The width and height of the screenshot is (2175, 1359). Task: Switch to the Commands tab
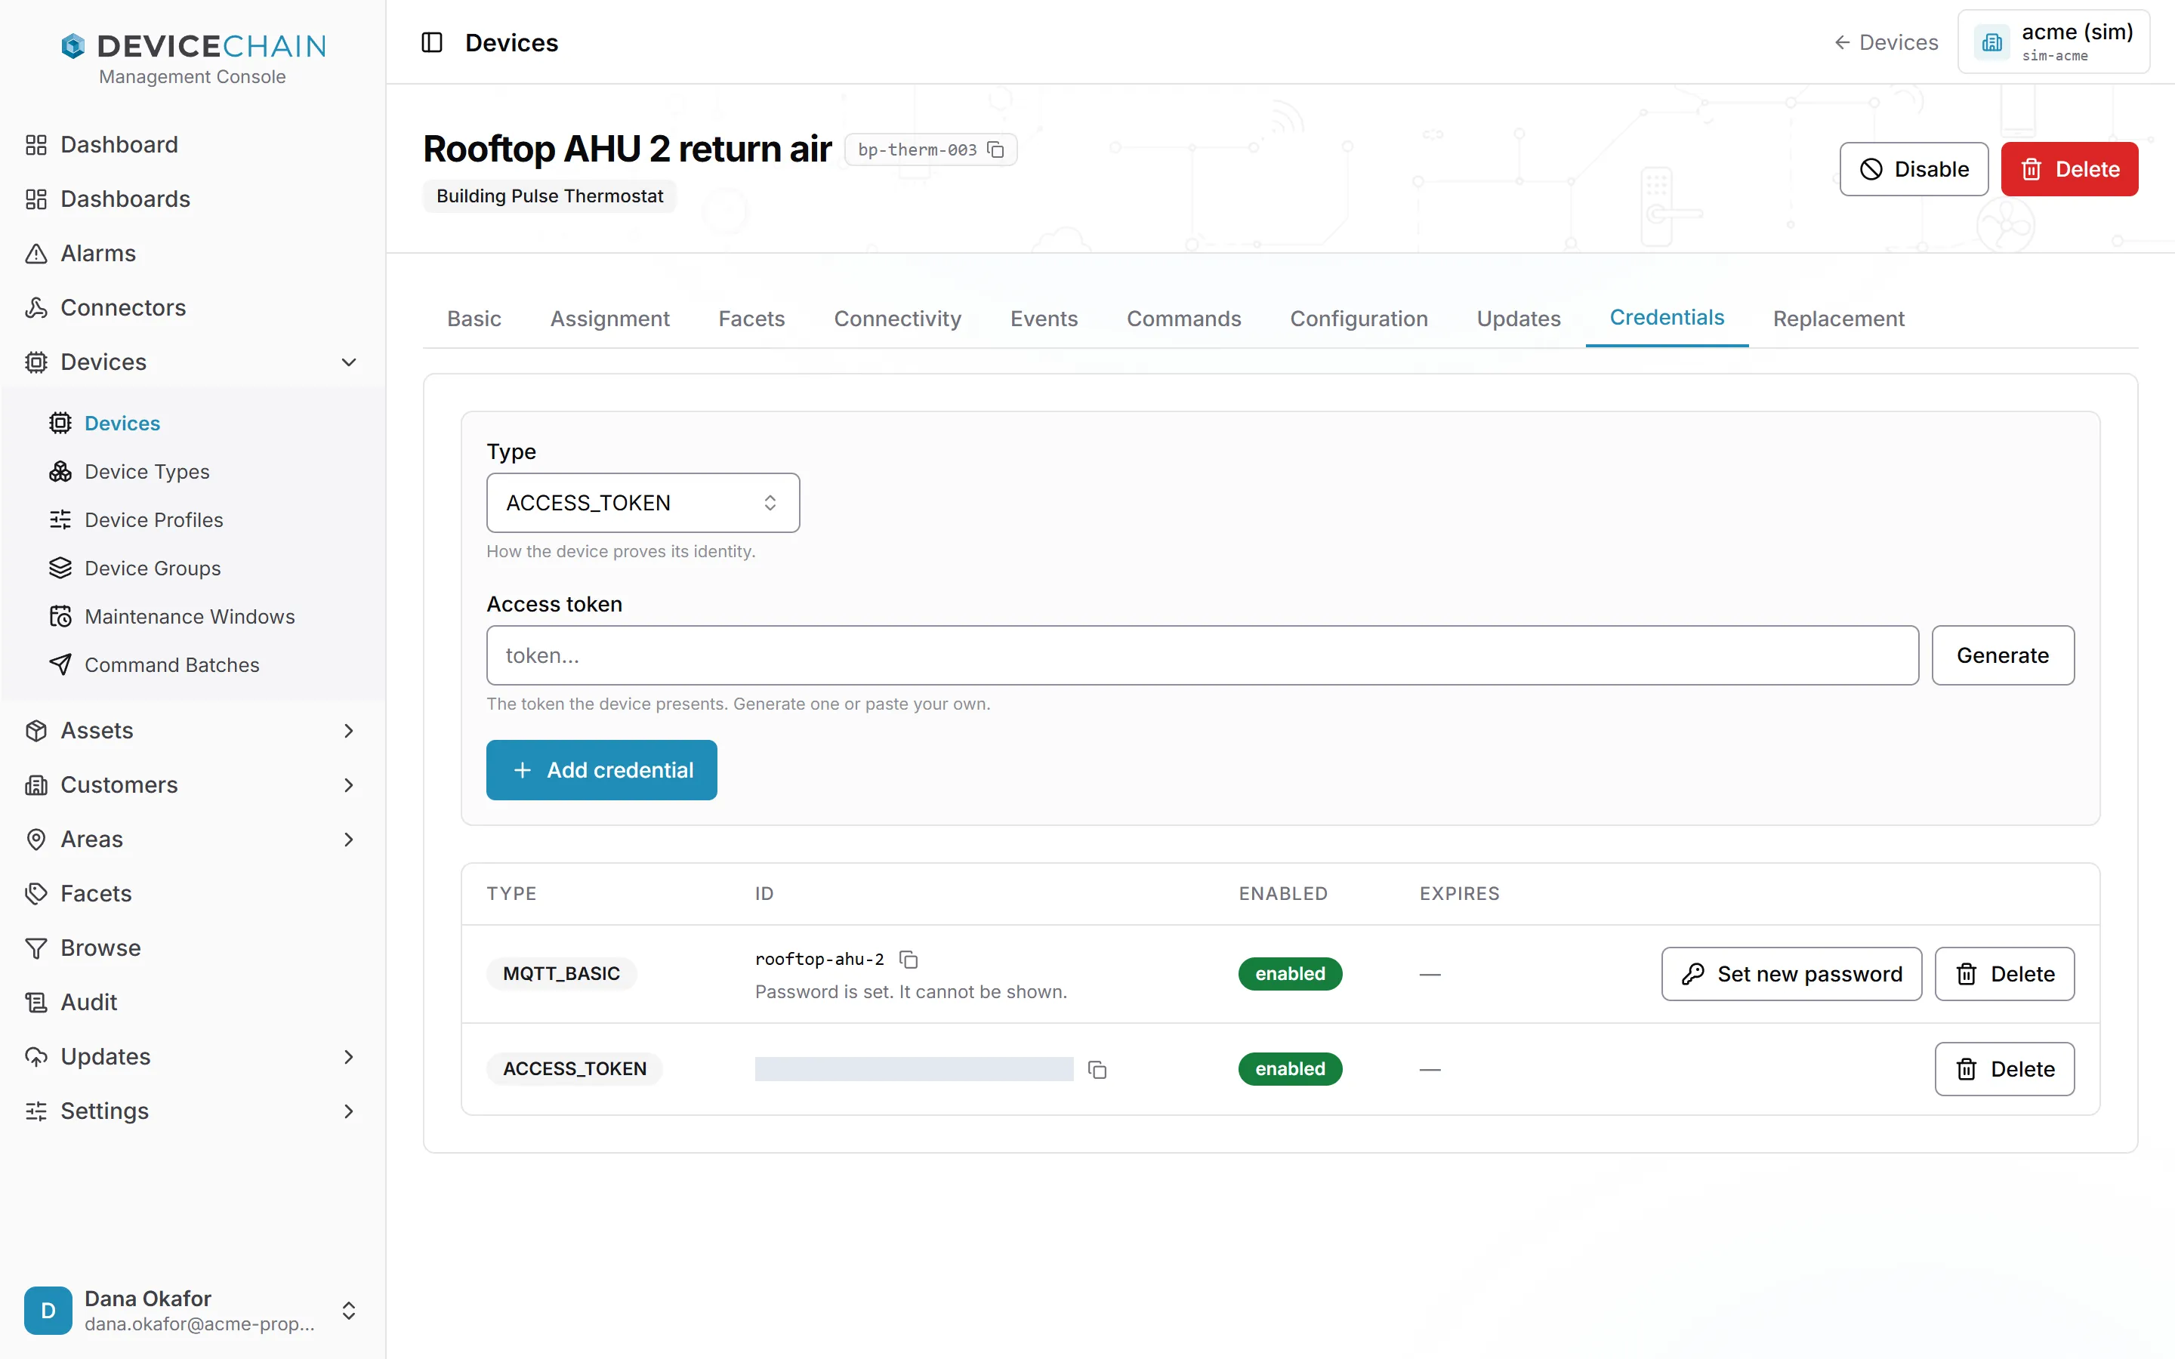click(1183, 318)
